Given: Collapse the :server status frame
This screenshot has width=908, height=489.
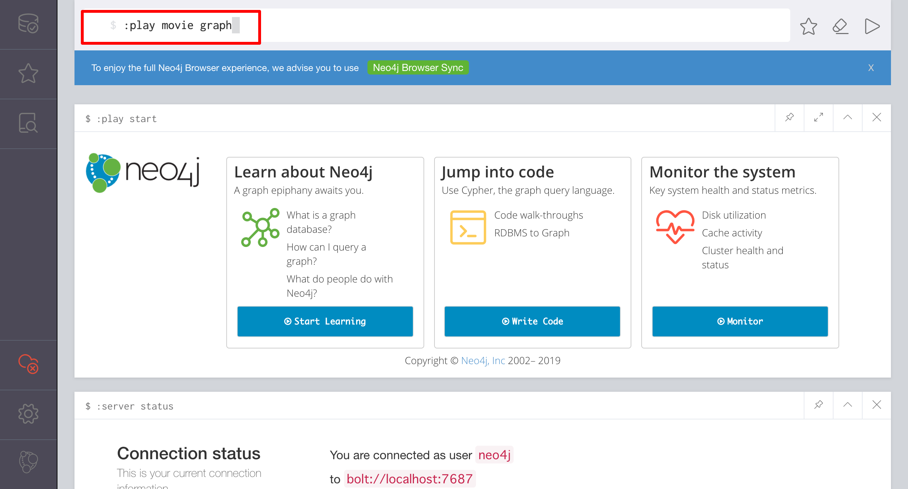Looking at the screenshot, I should pos(848,405).
